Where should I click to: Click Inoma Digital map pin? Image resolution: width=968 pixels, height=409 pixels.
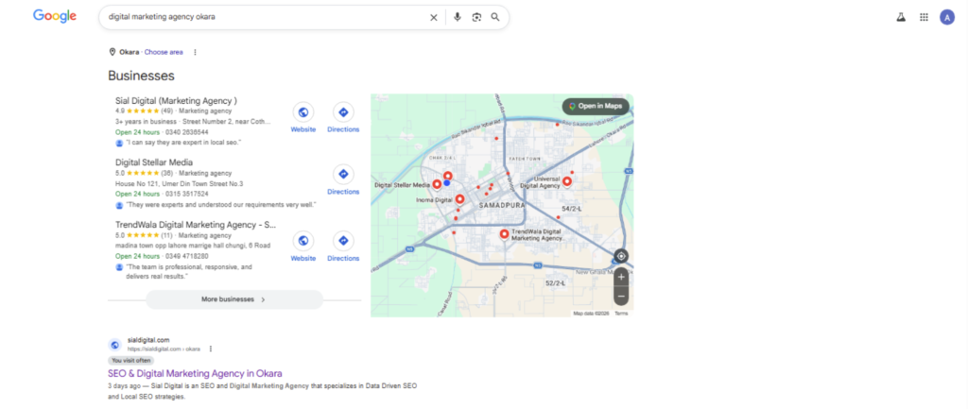point(459,199)
